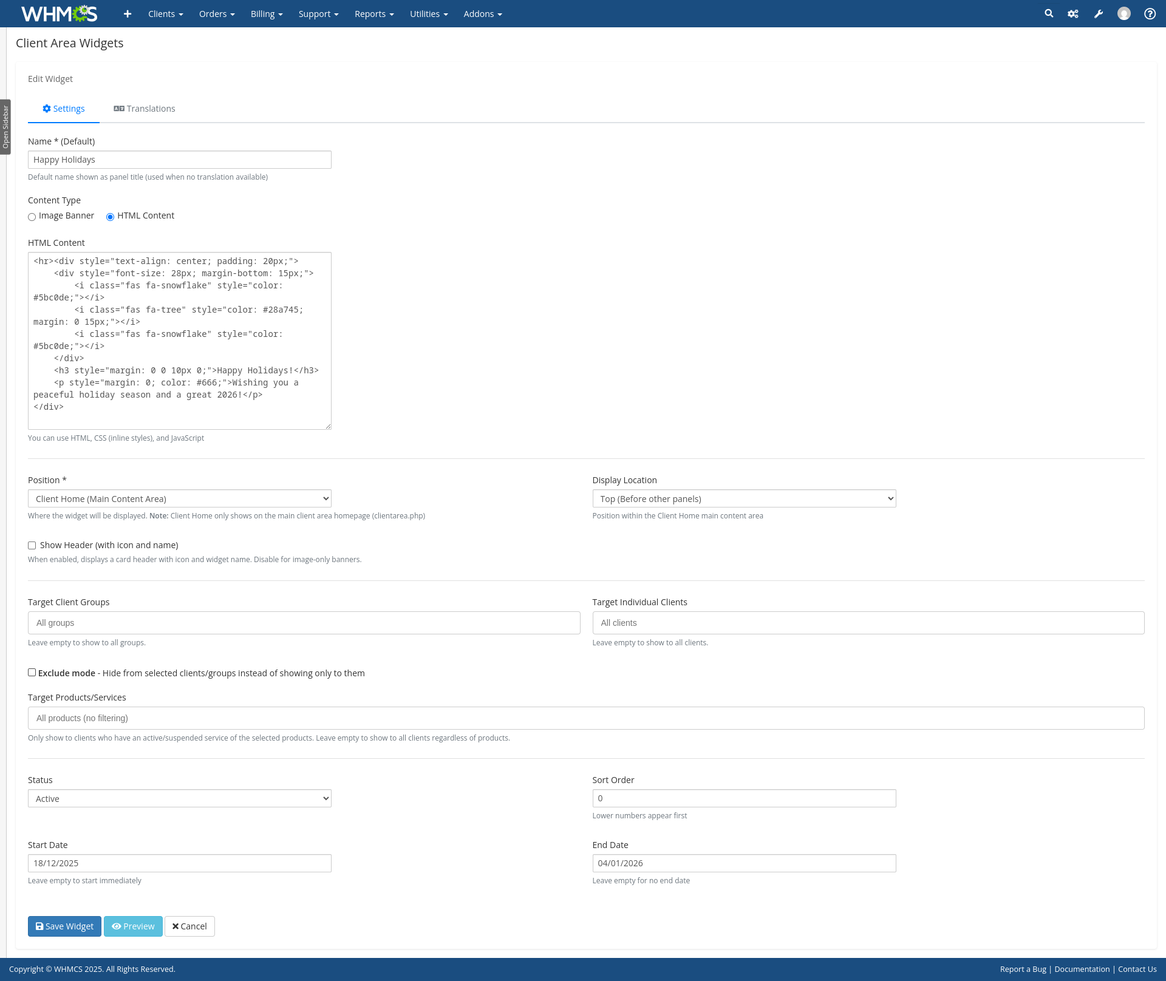Open the sidebar handle on left edge

coord(5,127)
